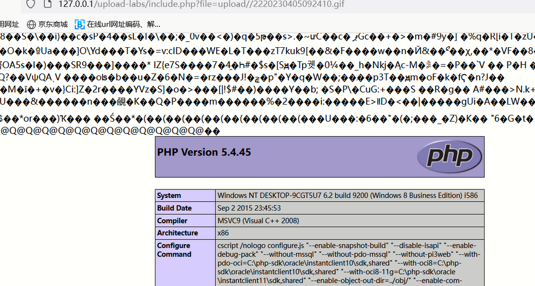Click the page info document icon
Screen dimensions: 535x286
47,4
